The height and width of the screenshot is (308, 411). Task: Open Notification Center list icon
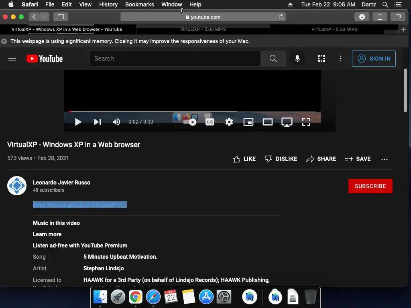[398, 4]
